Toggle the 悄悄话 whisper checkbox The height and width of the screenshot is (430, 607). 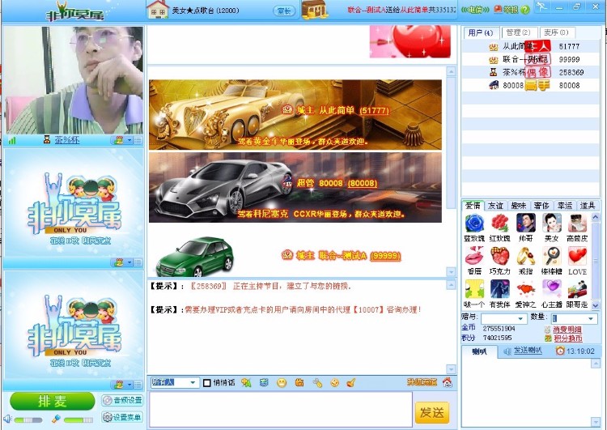coord(207,383)
